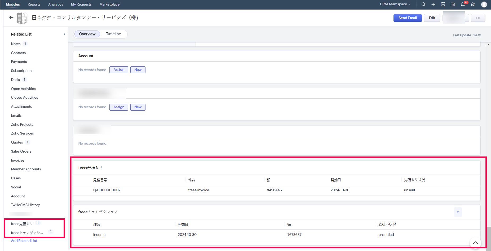Click the plus create-new icon
Screen dimensions: 491x251
click(x=433, y=4)
